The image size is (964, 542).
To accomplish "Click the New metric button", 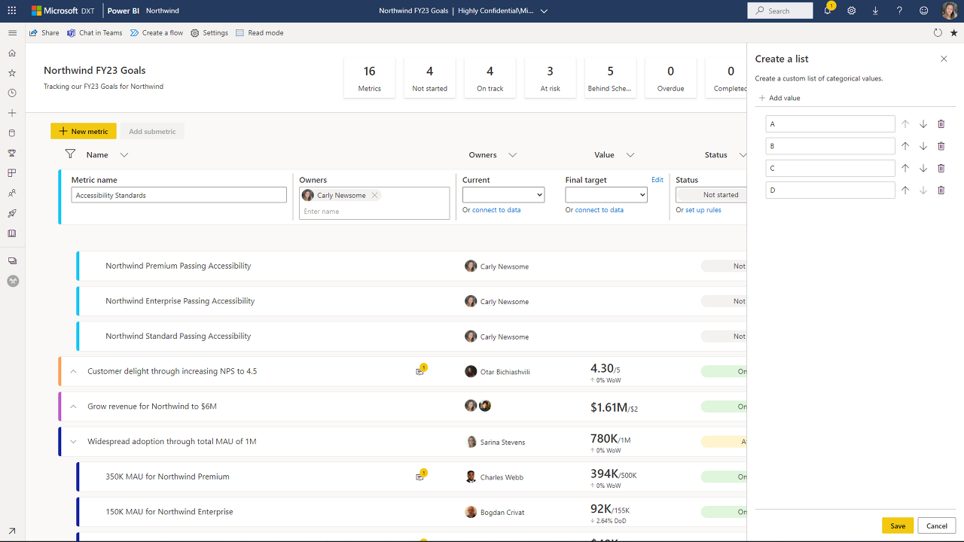I will 84,131.
